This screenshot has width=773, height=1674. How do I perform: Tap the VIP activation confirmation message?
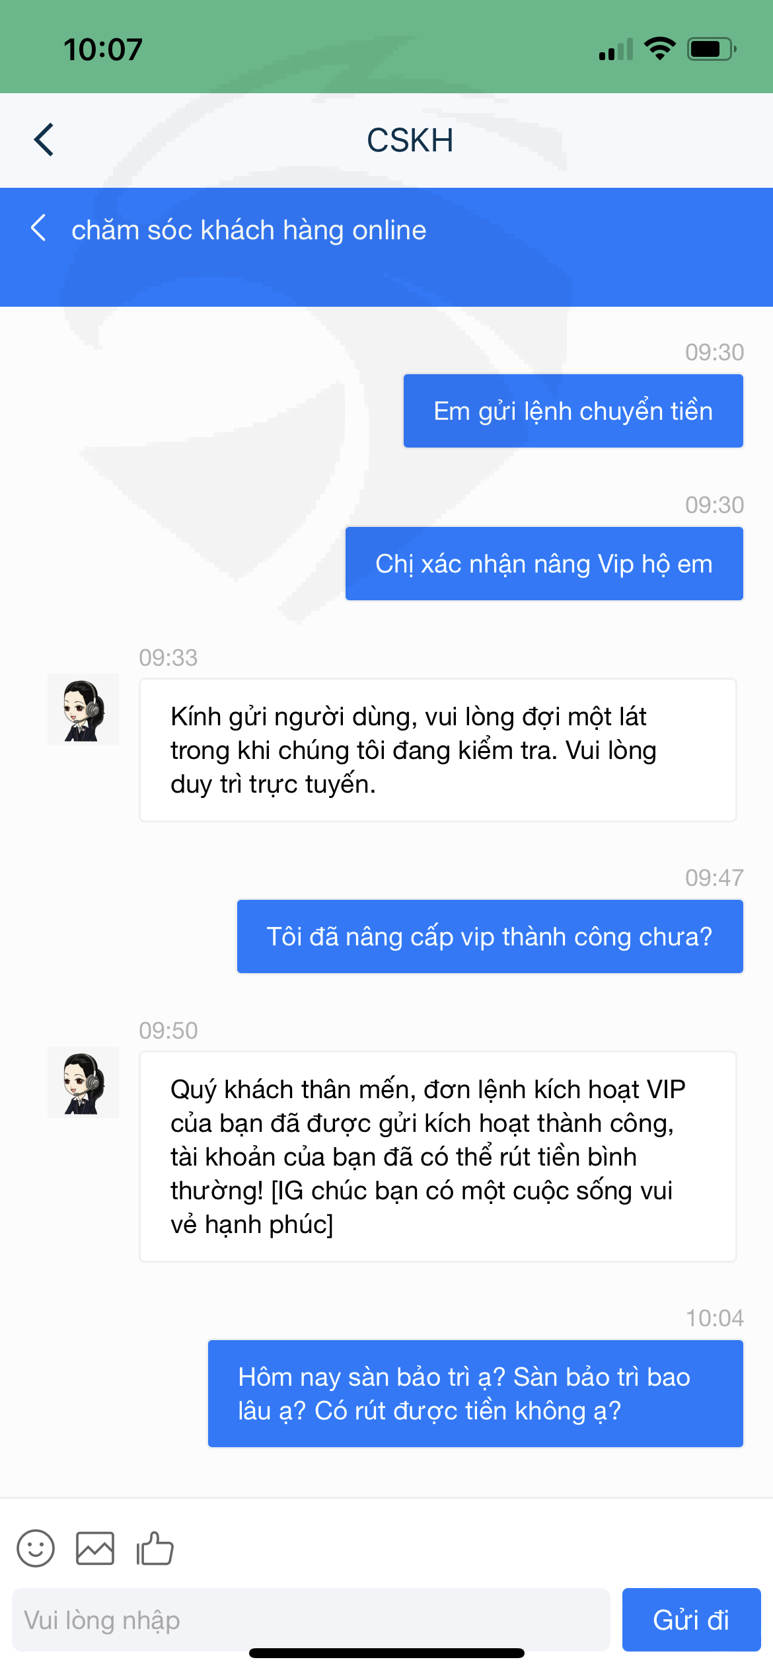437,1156
